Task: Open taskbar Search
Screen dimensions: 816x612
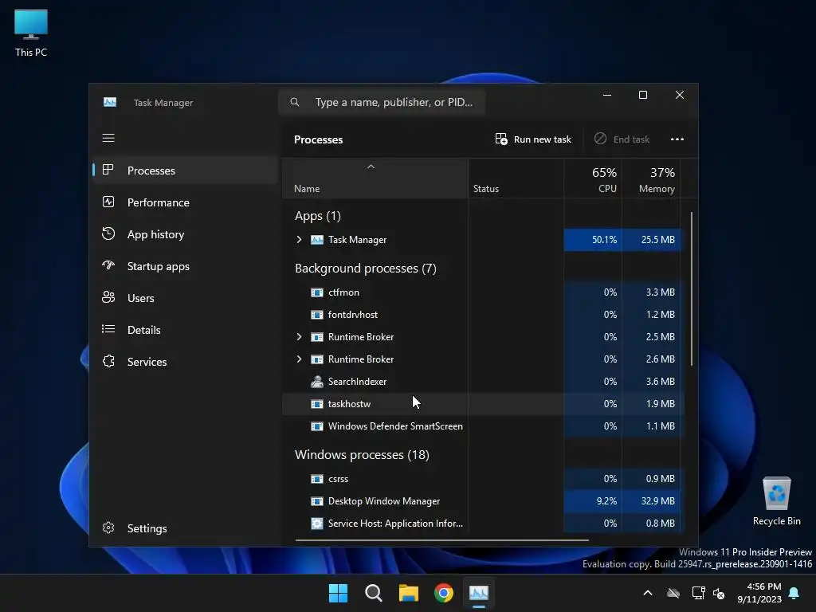Action: click(x=373, y=593)
